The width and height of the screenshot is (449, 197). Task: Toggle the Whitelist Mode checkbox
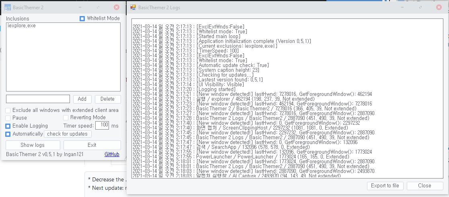(x=82, y=18)
